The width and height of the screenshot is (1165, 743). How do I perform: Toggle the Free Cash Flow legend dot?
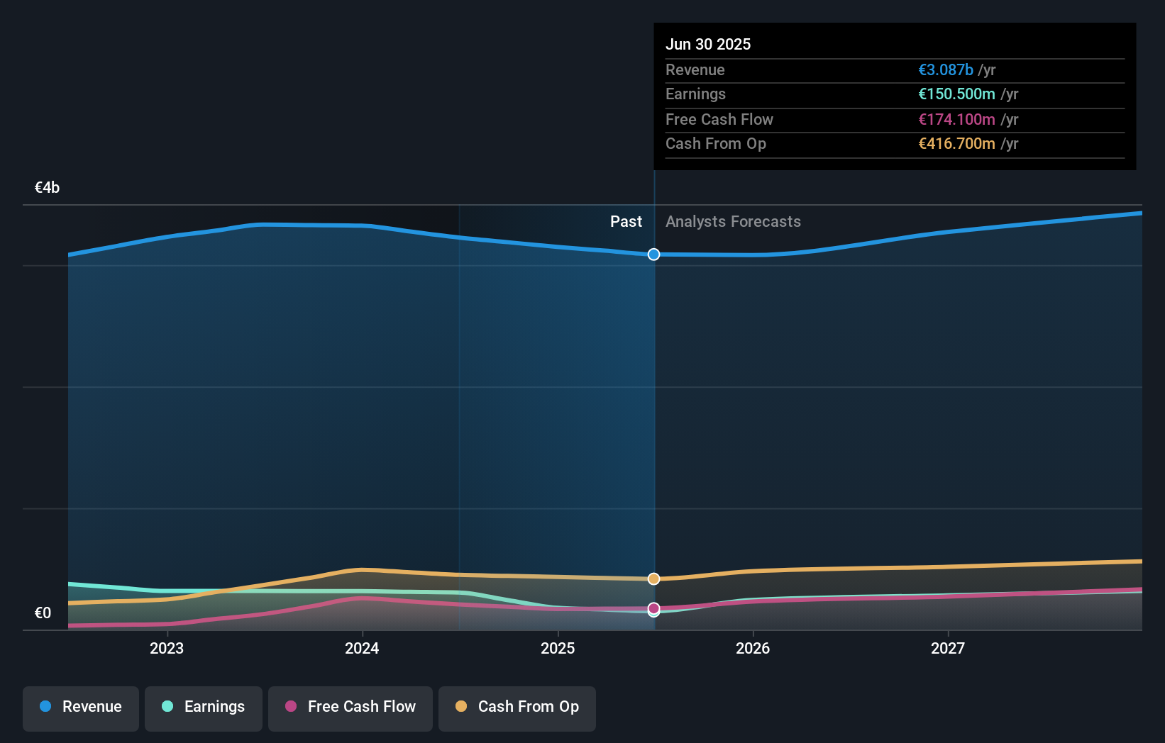(291, 707)
